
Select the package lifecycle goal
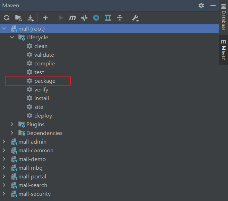point(45,81)
